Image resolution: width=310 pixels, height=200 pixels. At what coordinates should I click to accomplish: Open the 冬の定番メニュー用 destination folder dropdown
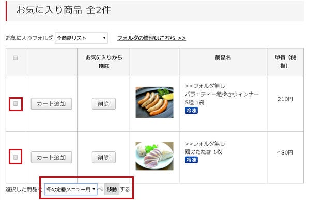click(71, 189)
